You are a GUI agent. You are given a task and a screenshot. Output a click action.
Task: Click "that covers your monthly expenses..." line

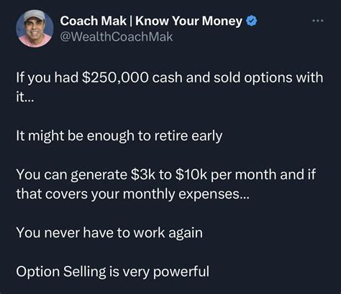(x=133, y=194)
